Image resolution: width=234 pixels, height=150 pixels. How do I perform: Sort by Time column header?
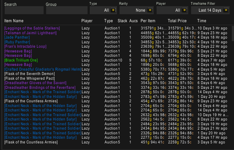click(x=201, y=21)
